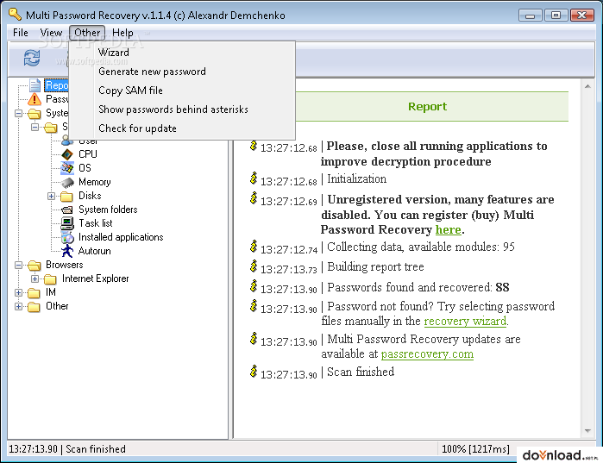
Task: Click the key app icon in title bar
Action: [15, 14]
